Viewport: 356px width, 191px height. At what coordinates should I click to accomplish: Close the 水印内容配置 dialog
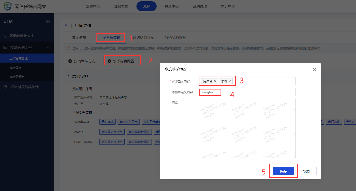coord(314,70)
